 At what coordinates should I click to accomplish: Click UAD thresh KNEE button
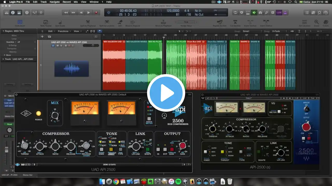[102, 149]
